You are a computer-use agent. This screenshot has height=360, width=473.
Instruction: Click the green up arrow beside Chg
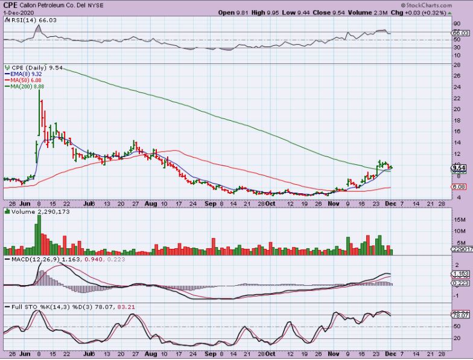(x=450, y=13)
